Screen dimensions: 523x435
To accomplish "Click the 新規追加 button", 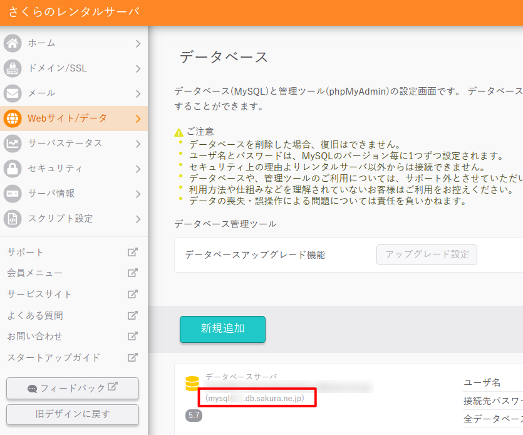I will (222, 329).
